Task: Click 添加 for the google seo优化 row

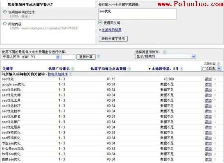Action: click(208, 85)
